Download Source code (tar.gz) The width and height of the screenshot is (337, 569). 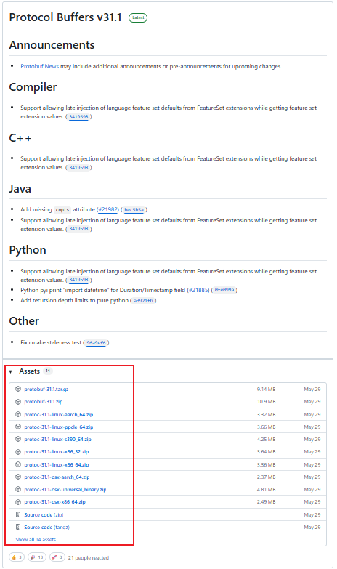click(46, 527)
